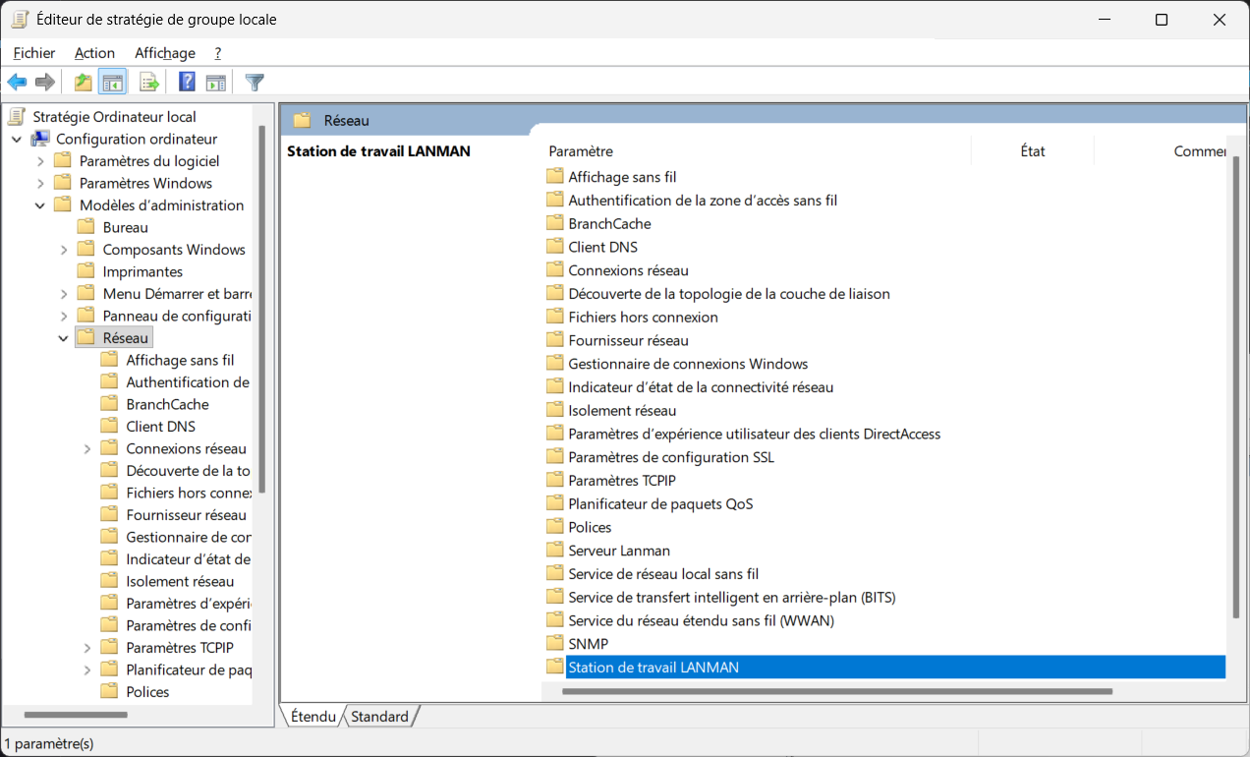Expand Panneau de configuration node
The width and height of the screenshot is (1250, 757).
pos(64,317)
